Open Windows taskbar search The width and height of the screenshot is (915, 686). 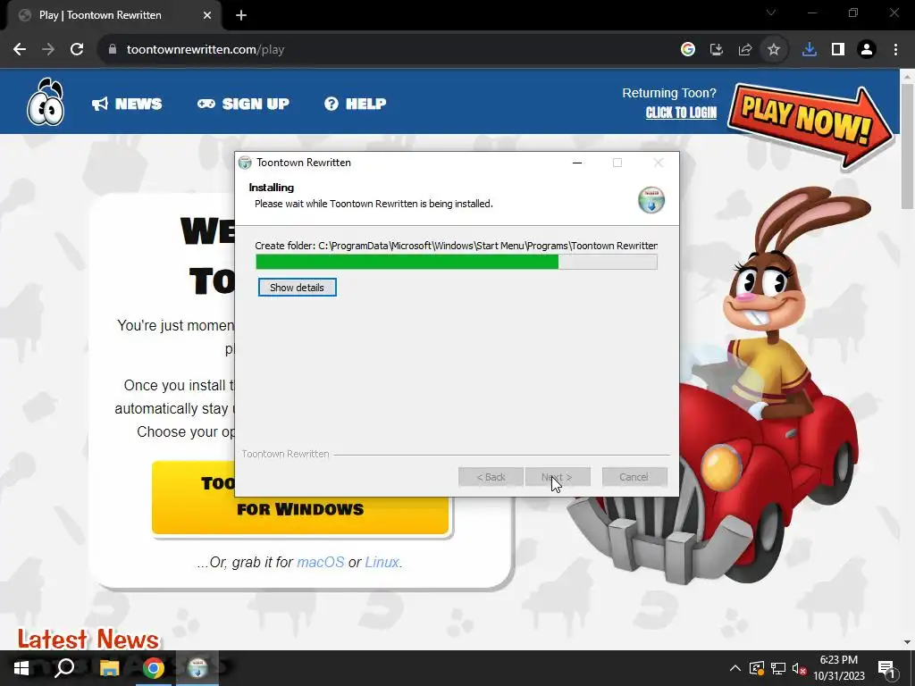[x=64, y=668]
